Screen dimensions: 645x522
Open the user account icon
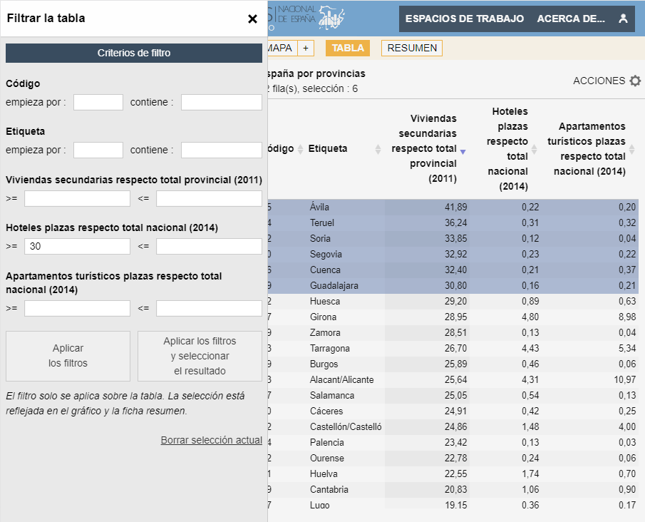623,19
